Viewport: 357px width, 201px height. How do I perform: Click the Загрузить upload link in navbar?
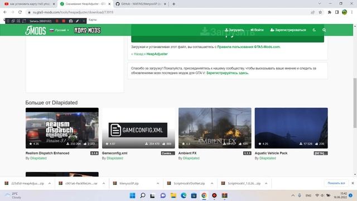[234, 30]
